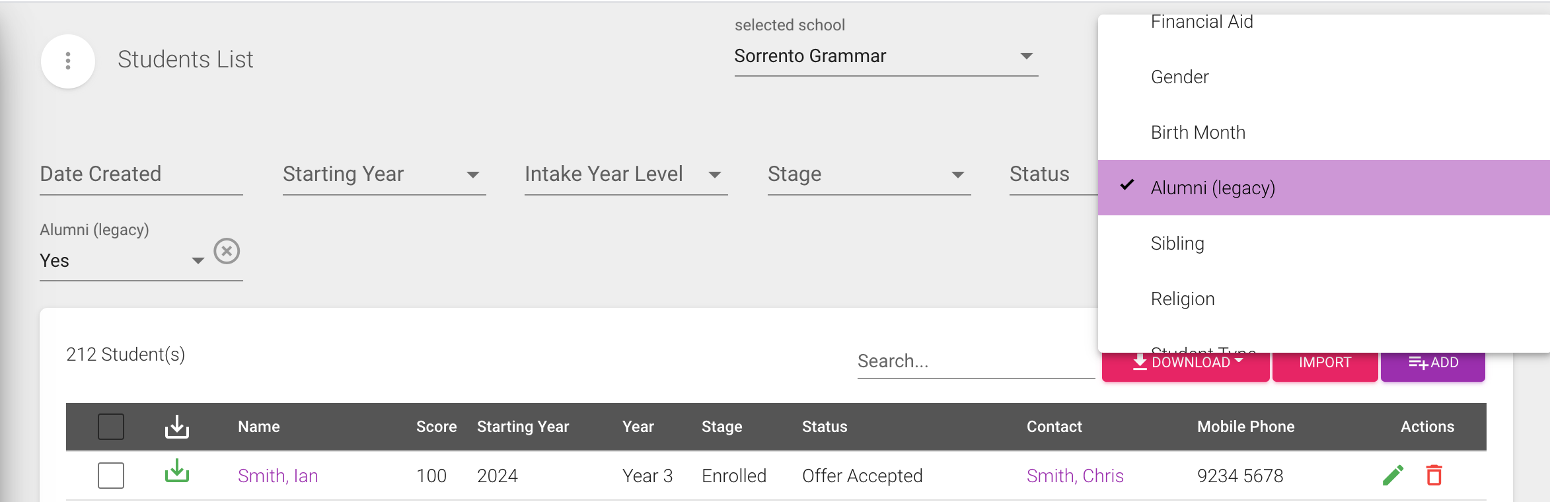Click the bulk download icon in the table header
1550x502 pixels.
[177, 426]
